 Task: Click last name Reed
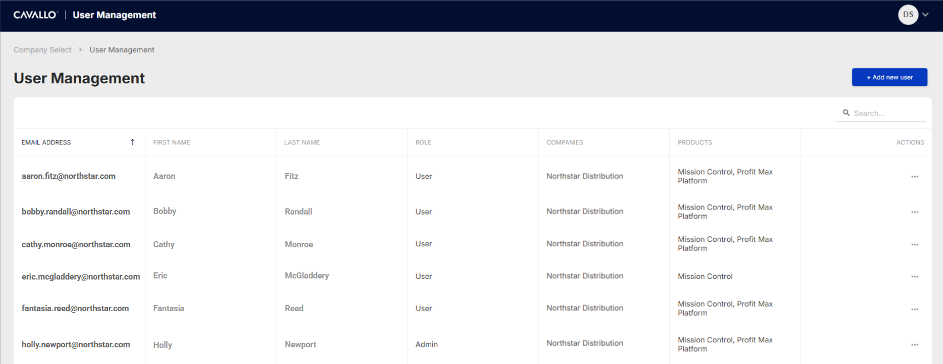pyautogui.click(x=294, y=308)
